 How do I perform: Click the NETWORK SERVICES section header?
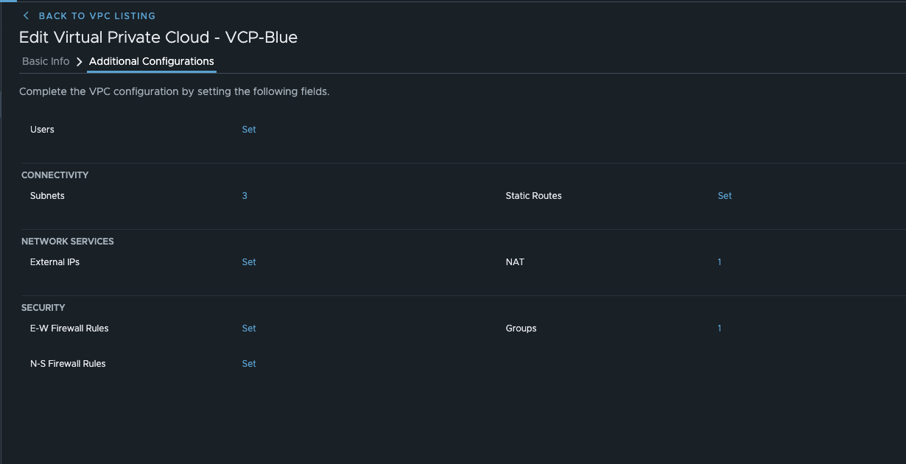(x=67, y=241)
